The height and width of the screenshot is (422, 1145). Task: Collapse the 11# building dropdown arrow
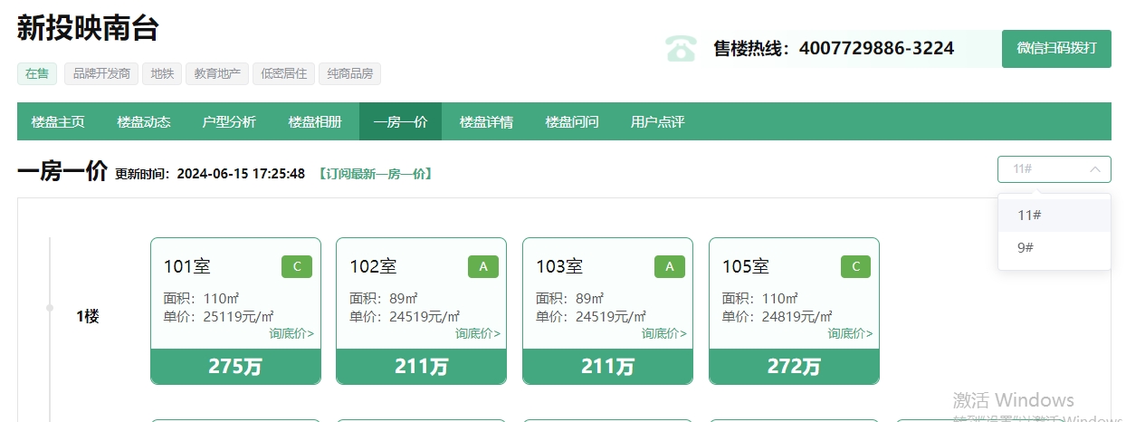coord(1094,169)
